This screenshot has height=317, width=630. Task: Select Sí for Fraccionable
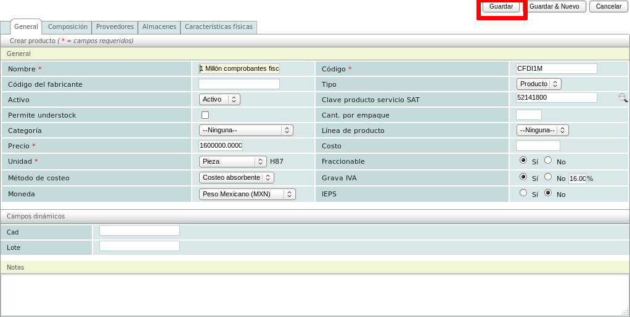(523, 161)
